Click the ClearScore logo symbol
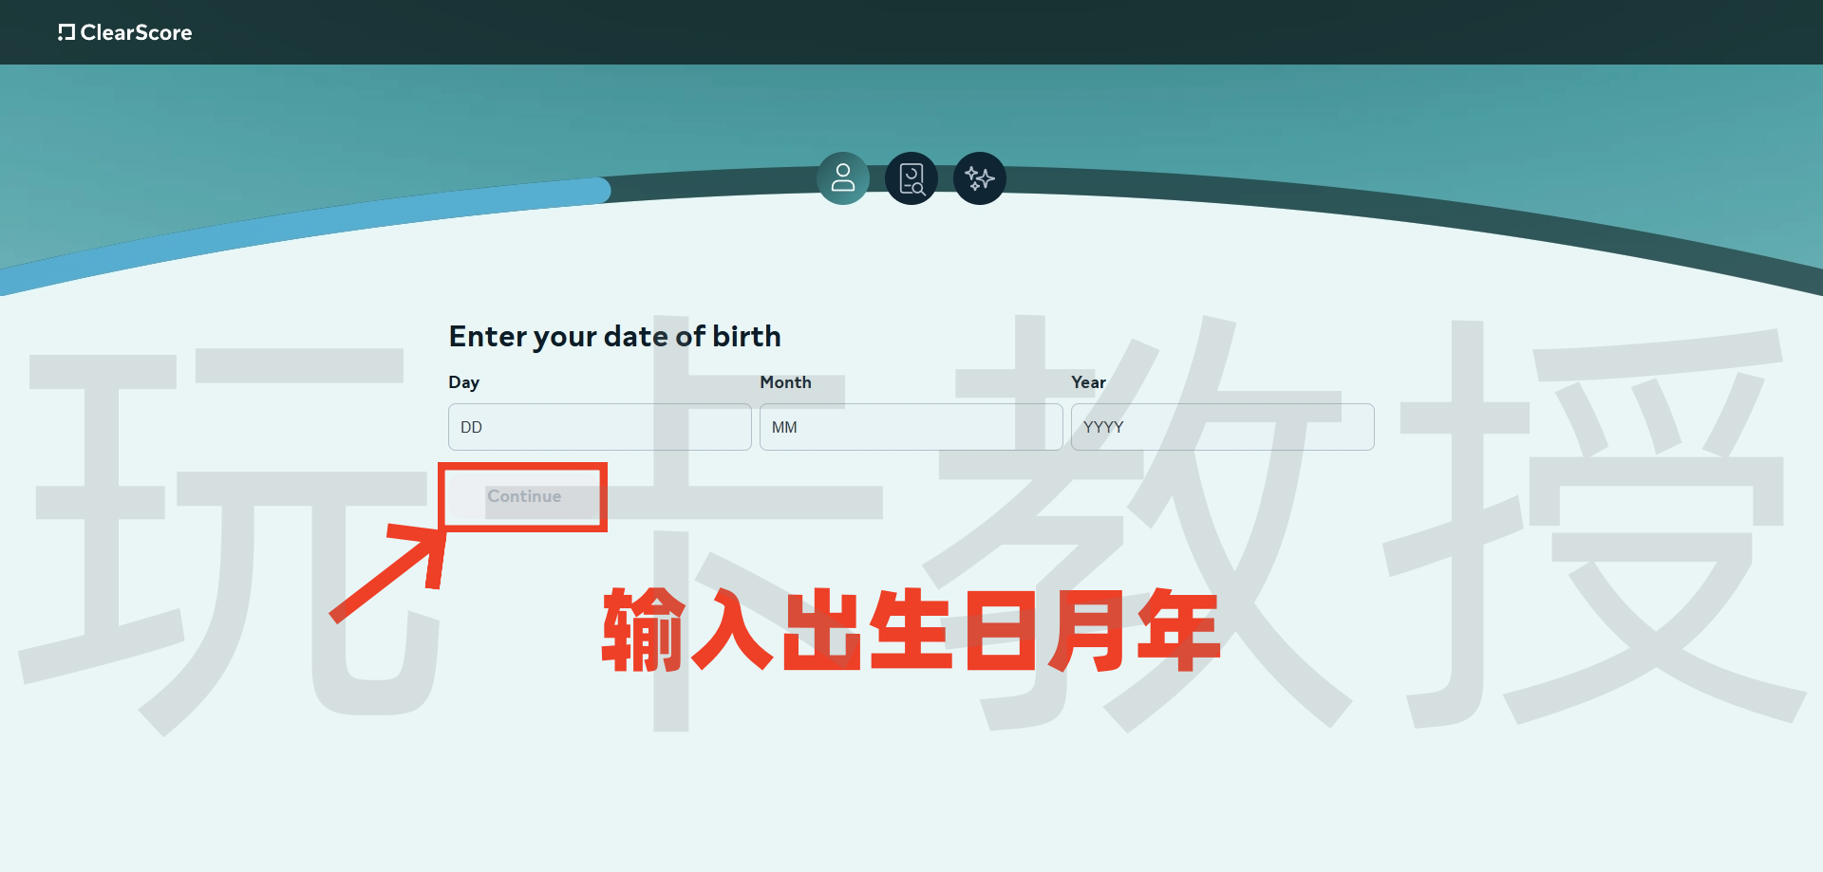Screen dimensions: 1823x872 (66, 32)
